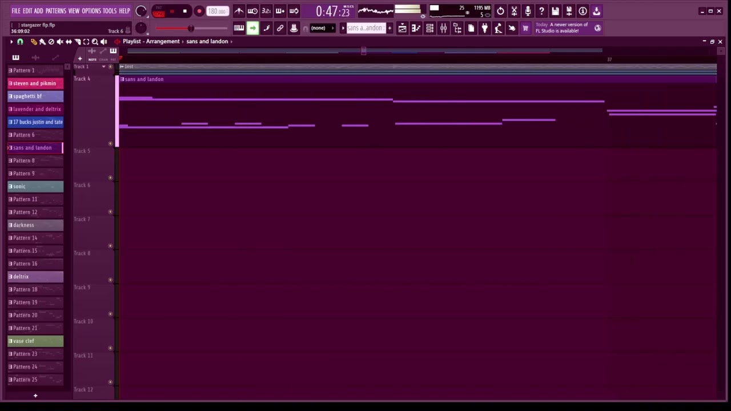The width and height of the screenshot is (731, 411).
Task: Click the stop transport button
Action: coord(185,11)
